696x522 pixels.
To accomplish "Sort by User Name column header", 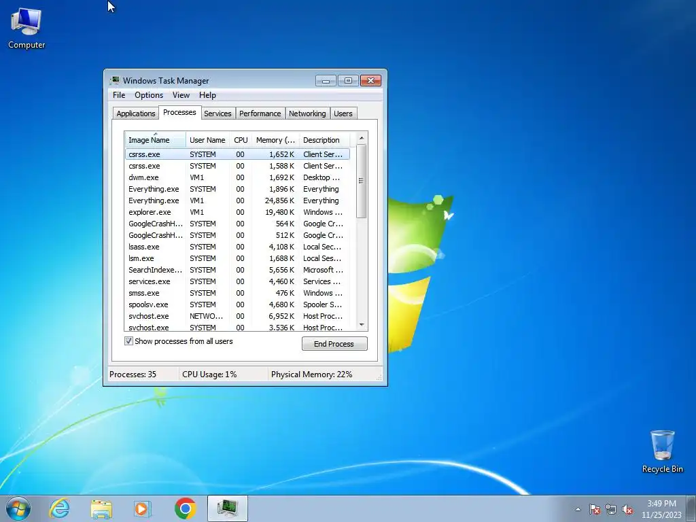I will click(x=207, y=140).
